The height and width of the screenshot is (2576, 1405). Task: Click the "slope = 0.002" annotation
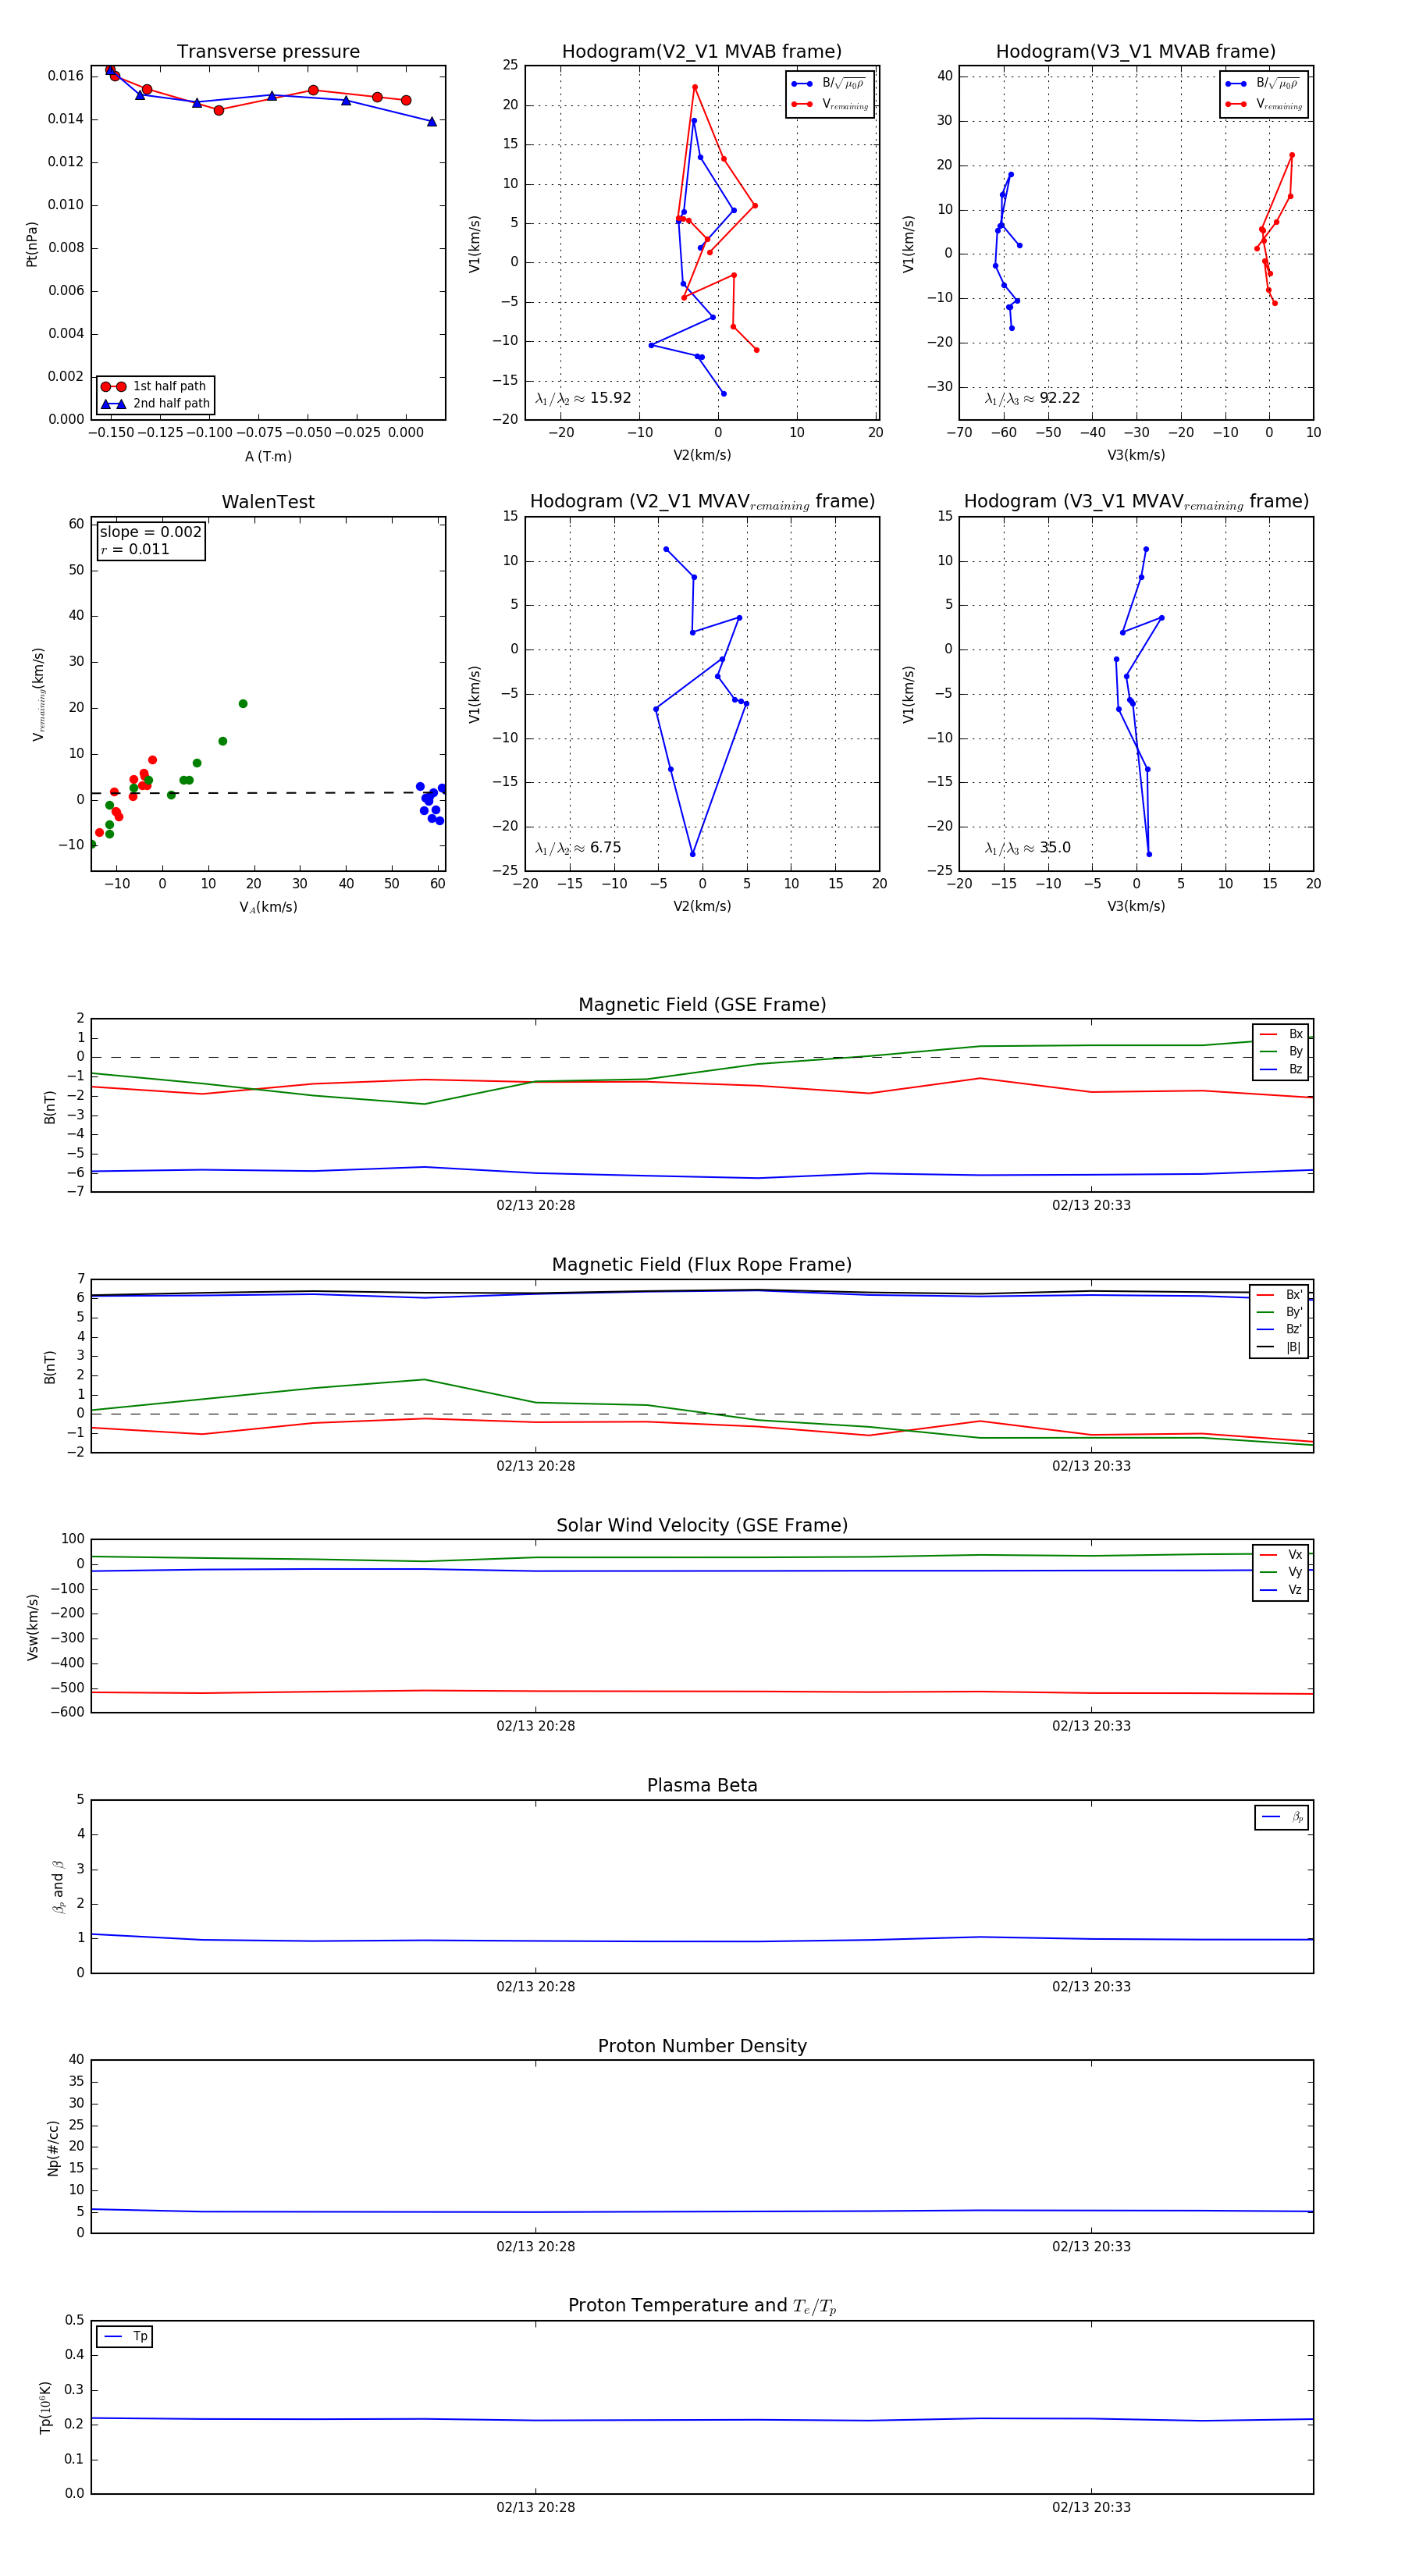(151, 532)
